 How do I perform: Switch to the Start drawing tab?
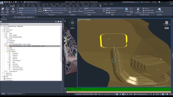point(4,17)
